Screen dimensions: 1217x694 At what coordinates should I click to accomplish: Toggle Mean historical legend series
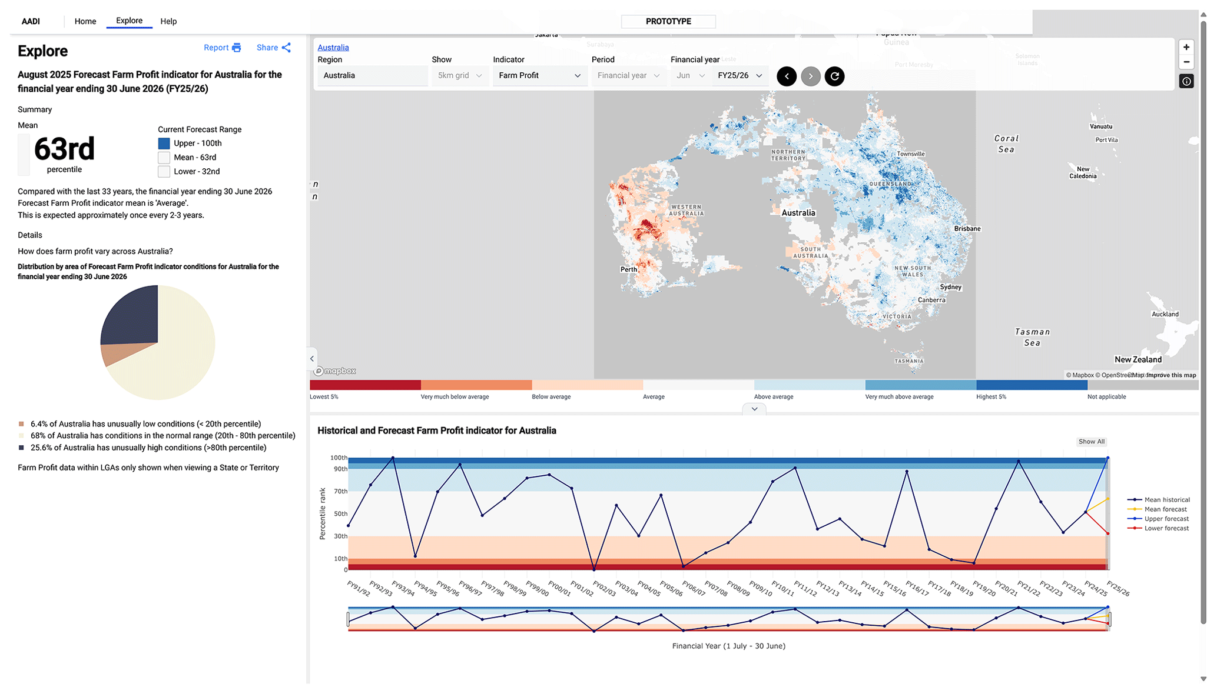tap(1159, 500)
